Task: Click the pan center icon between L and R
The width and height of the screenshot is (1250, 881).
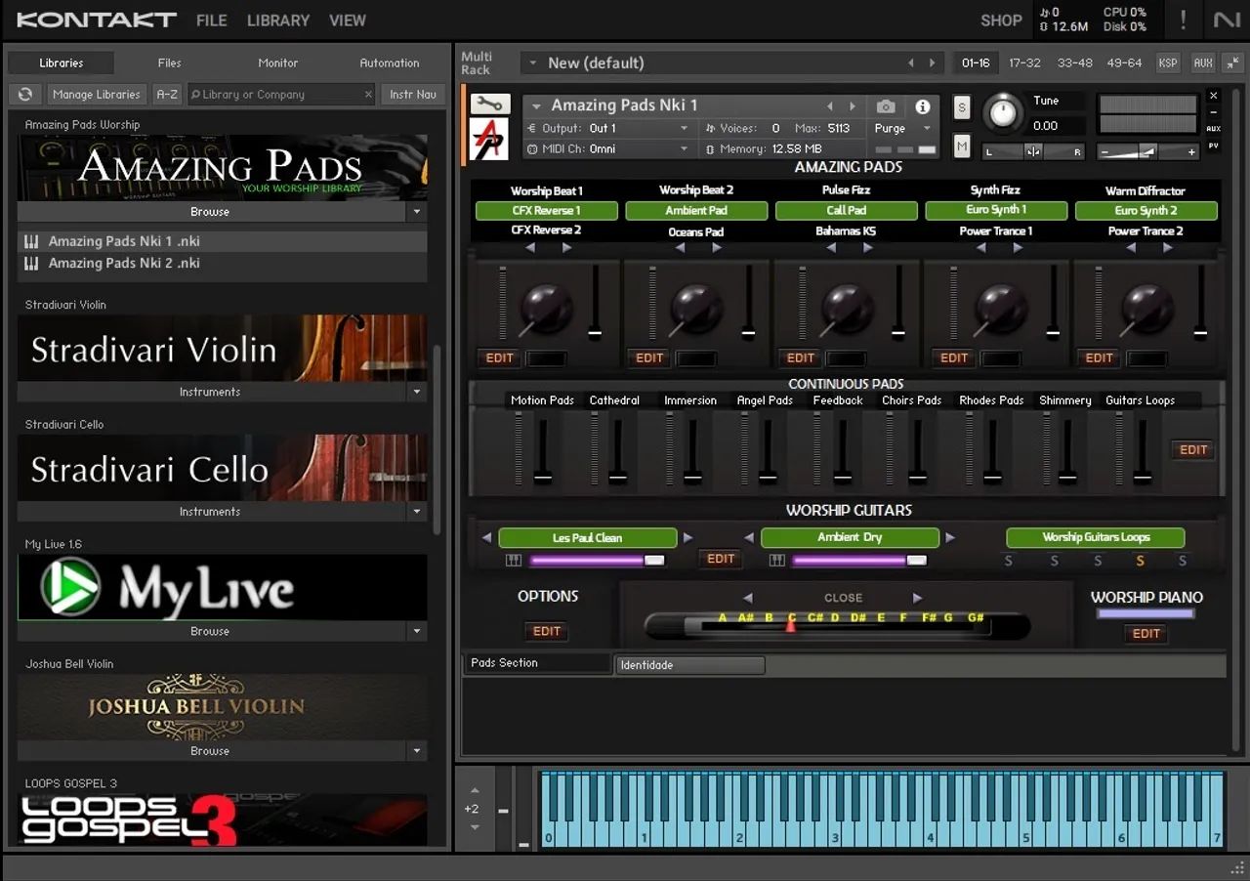Action: 1034,151
